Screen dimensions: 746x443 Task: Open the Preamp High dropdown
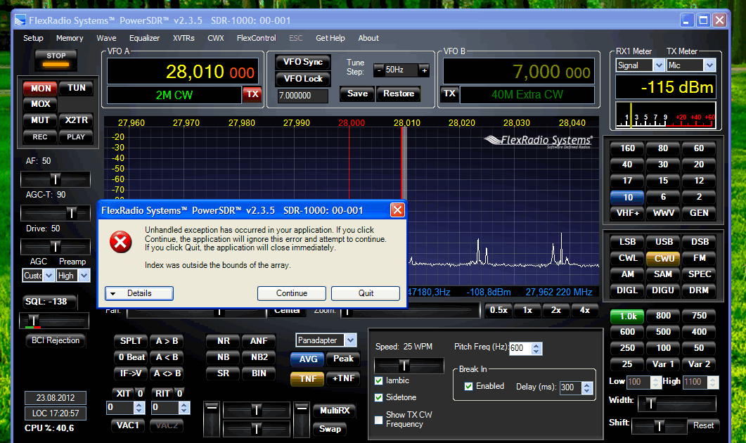84,276
